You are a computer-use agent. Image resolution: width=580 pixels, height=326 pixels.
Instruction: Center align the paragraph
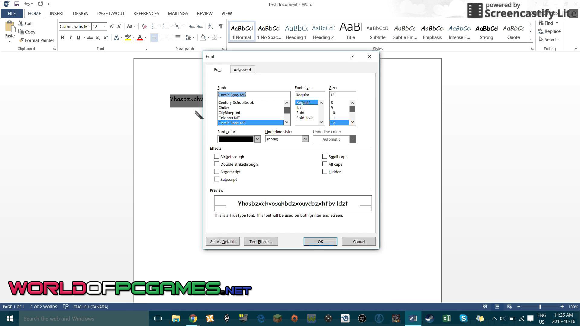[162, 37]
